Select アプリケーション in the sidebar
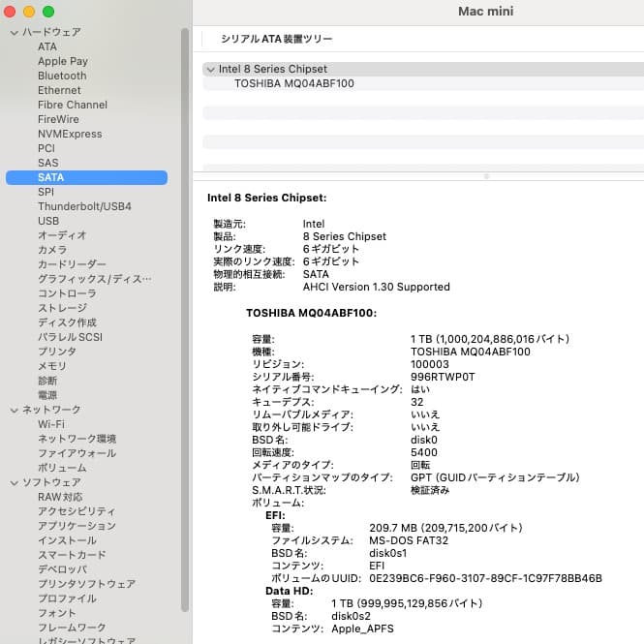 [77, 526]
